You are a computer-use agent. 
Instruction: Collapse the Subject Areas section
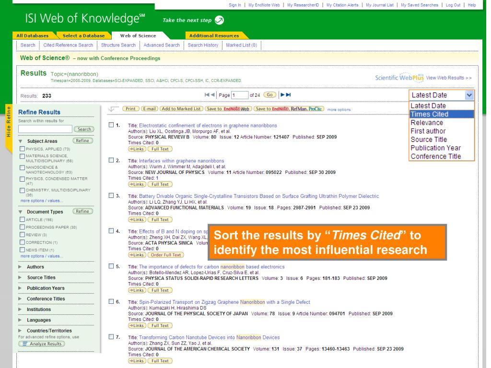tap(20, 141)
